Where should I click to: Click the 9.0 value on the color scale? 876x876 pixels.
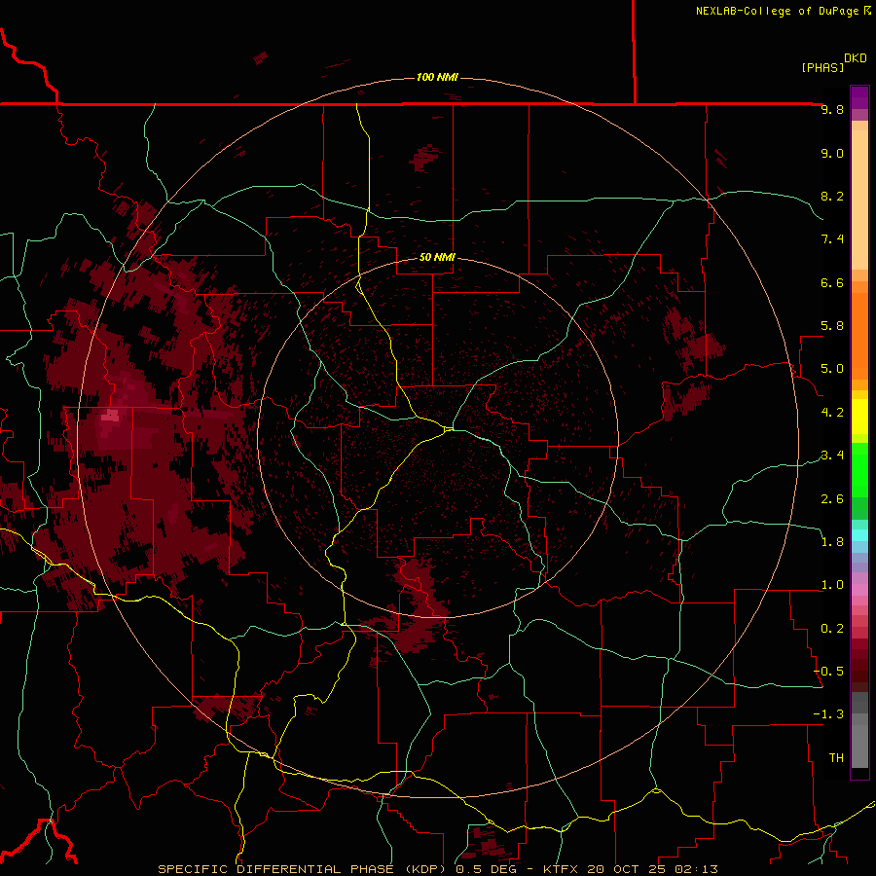(x=832, y=153)
